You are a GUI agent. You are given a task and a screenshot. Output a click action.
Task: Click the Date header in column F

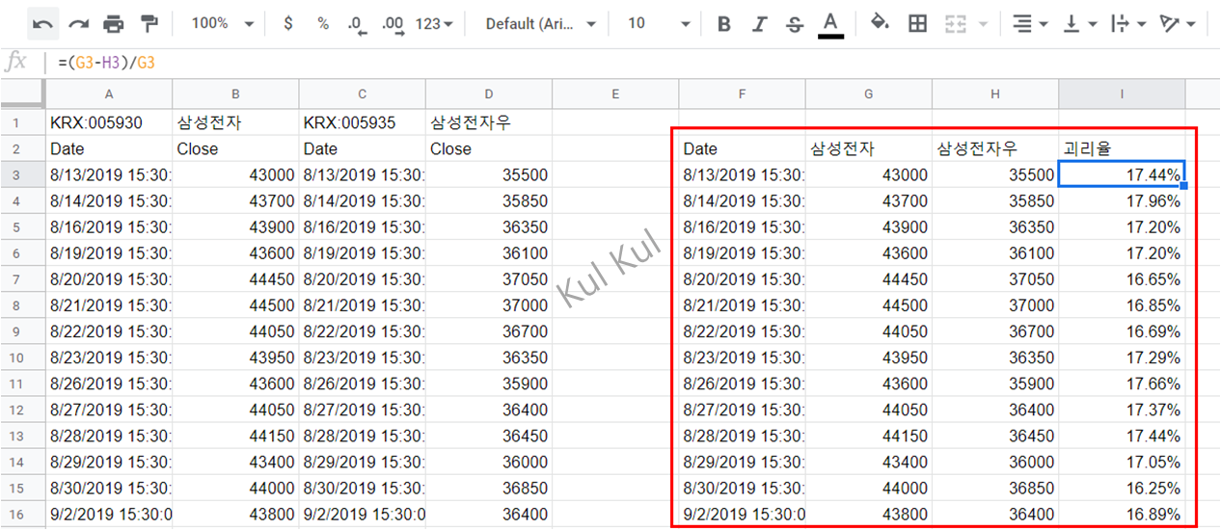pos(743,148)
